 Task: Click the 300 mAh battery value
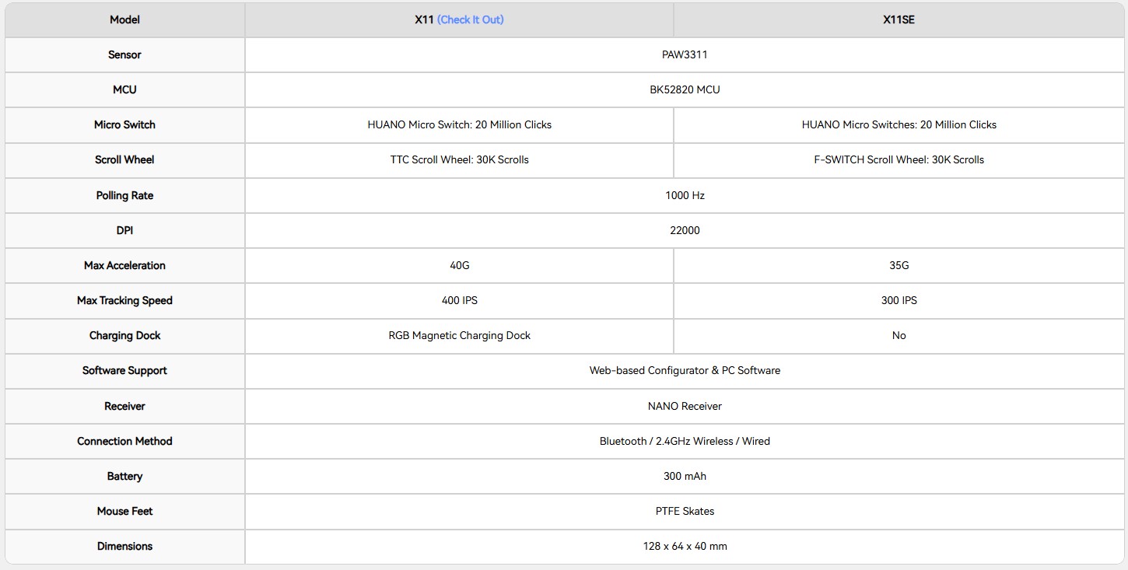pos(685,476)
